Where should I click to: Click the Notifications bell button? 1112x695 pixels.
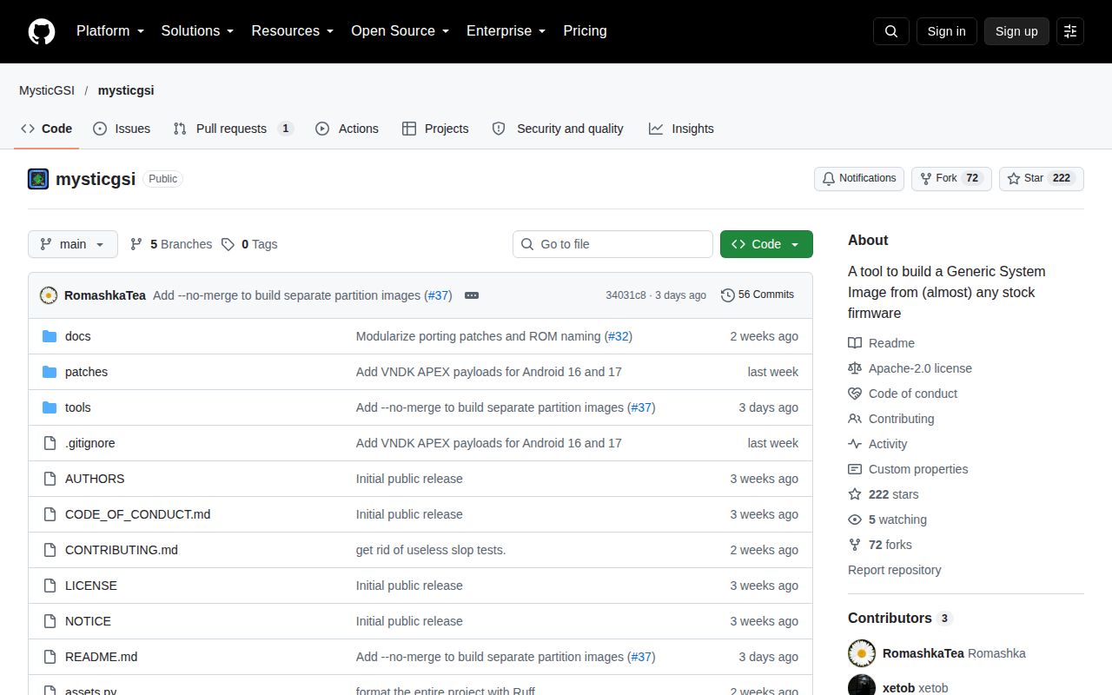pos(859,178)
